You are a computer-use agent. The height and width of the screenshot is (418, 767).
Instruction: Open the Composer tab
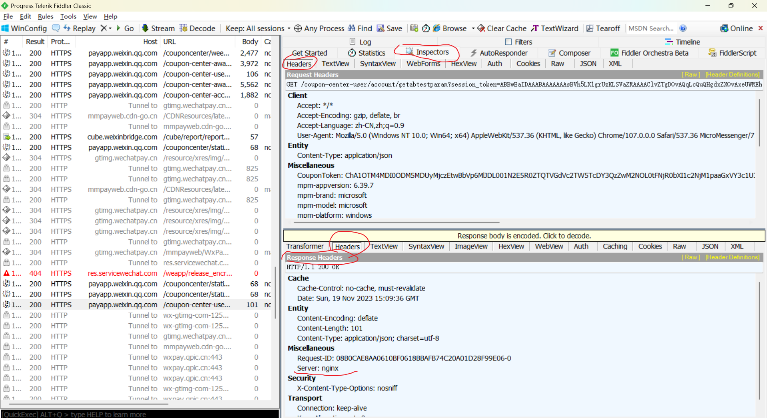click(x=569, y=53)
